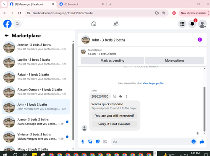The width and height of the screenshot is (210, 156).
Task: Show hidden system tray icons
Action: pos(181,155)
